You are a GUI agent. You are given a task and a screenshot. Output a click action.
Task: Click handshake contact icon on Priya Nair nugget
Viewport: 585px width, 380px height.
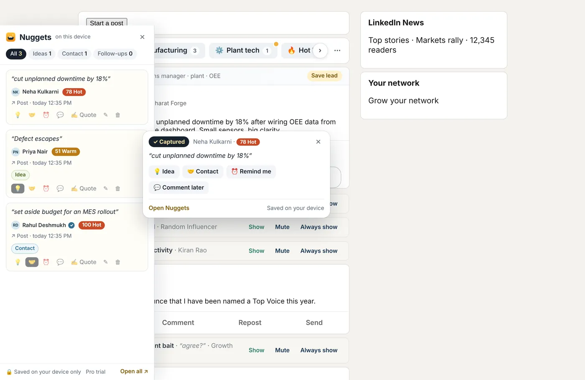pos(32,188)
